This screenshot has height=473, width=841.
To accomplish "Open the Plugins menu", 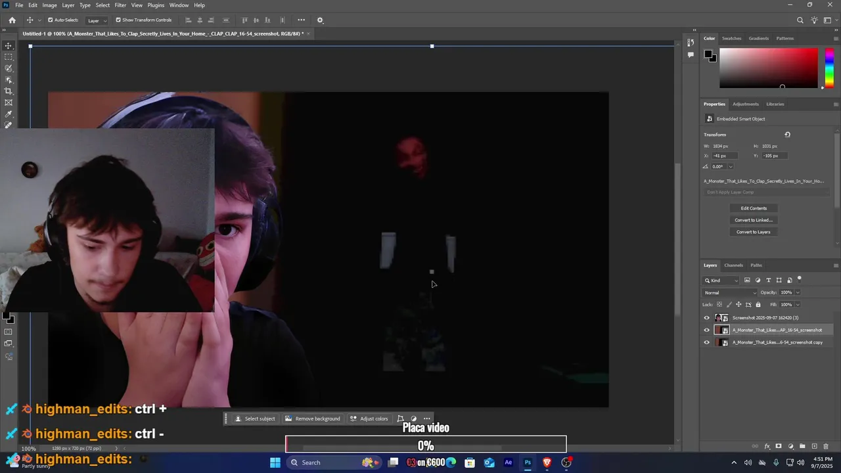I will 156,5.
